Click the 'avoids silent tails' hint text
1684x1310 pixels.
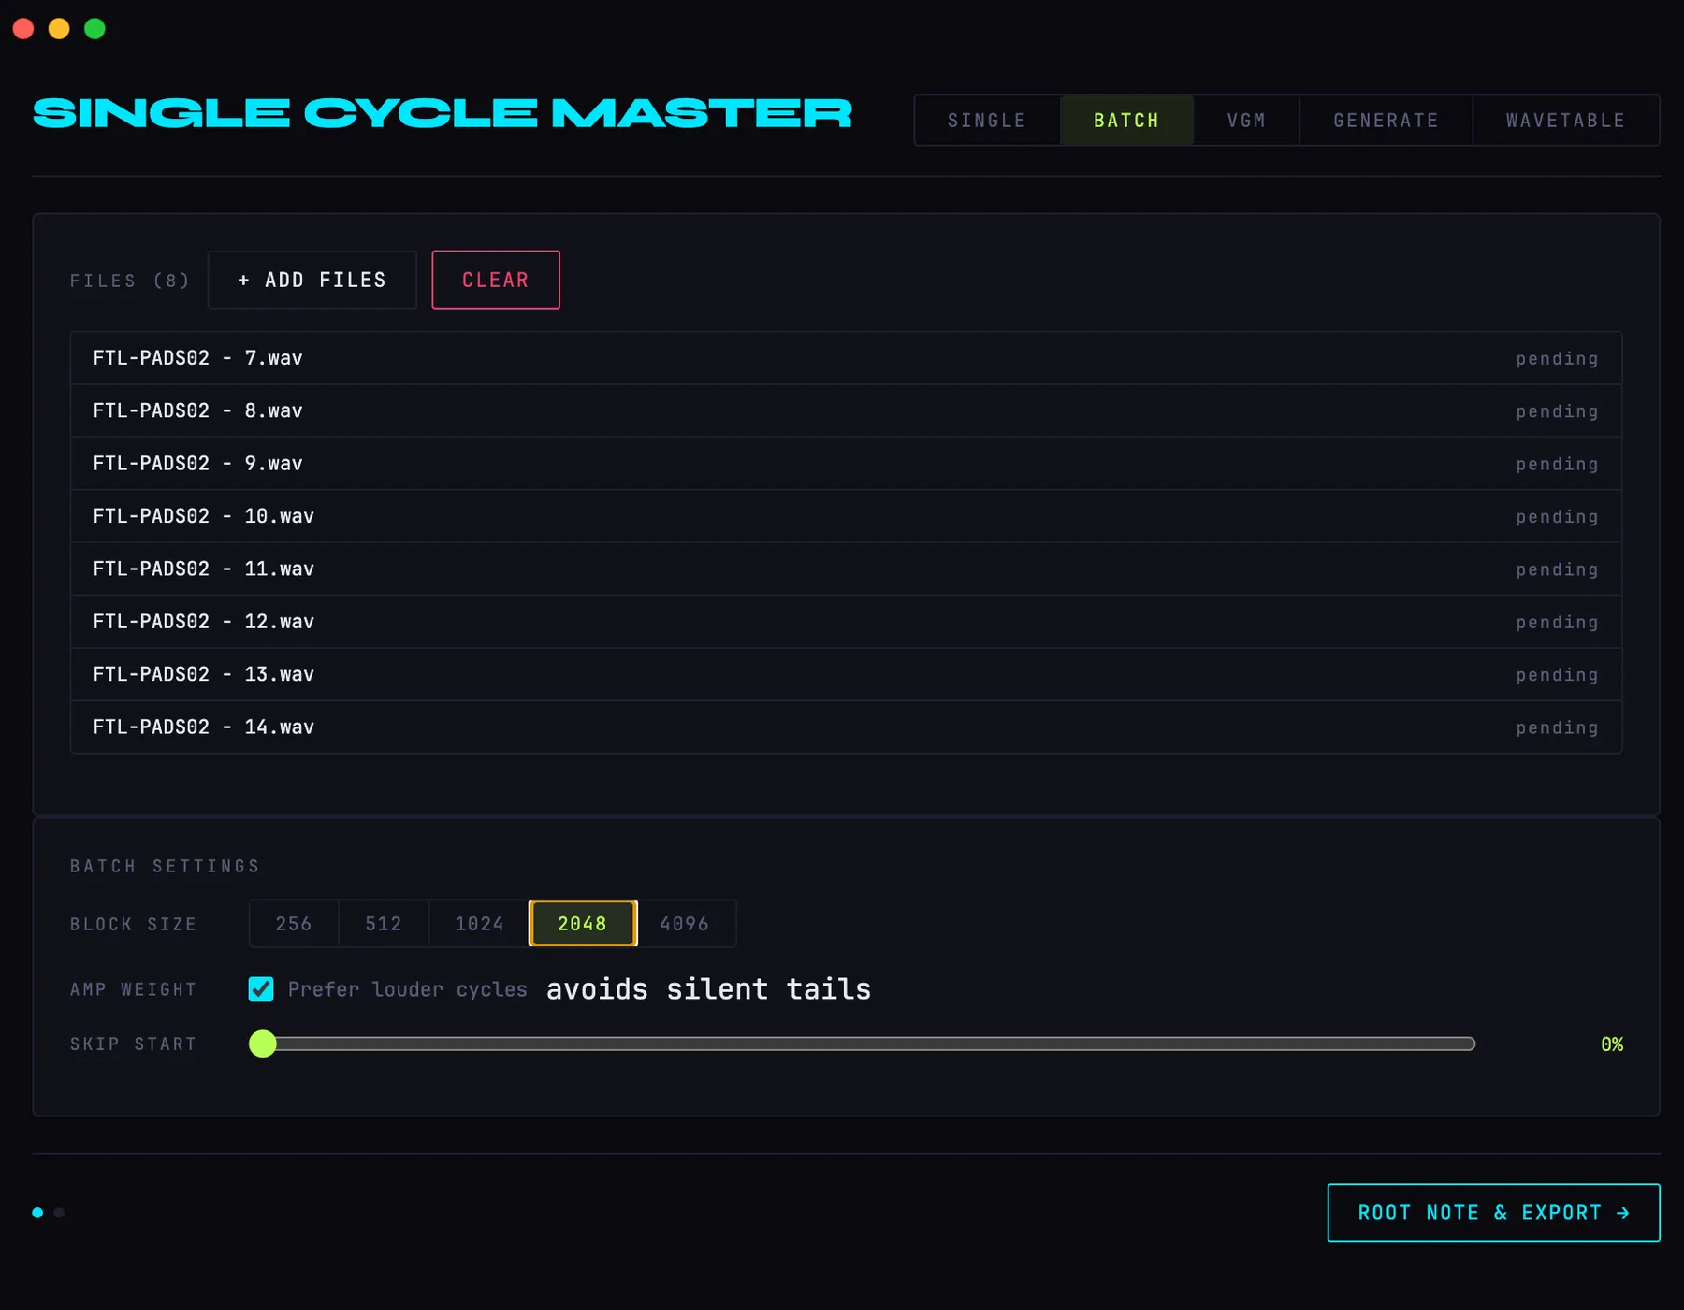tap(708, 989)
